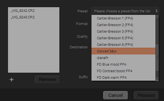Image resolution: width=164 pixels, height=101 pixels.
Task: Click the Cancel button
Action: pos(116,95)
